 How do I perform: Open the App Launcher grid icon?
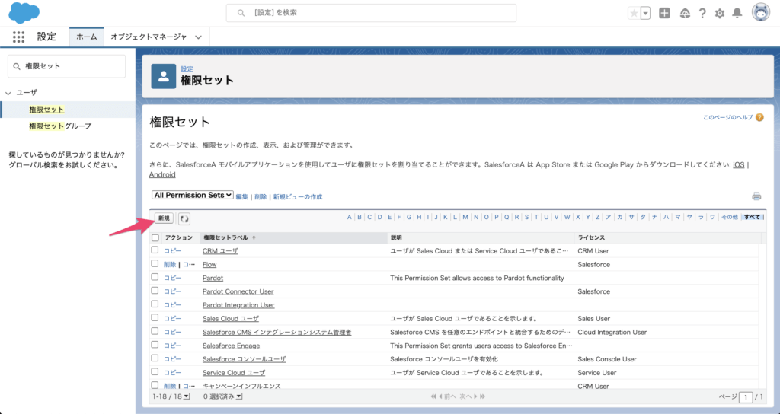click(x=19, y=37)
